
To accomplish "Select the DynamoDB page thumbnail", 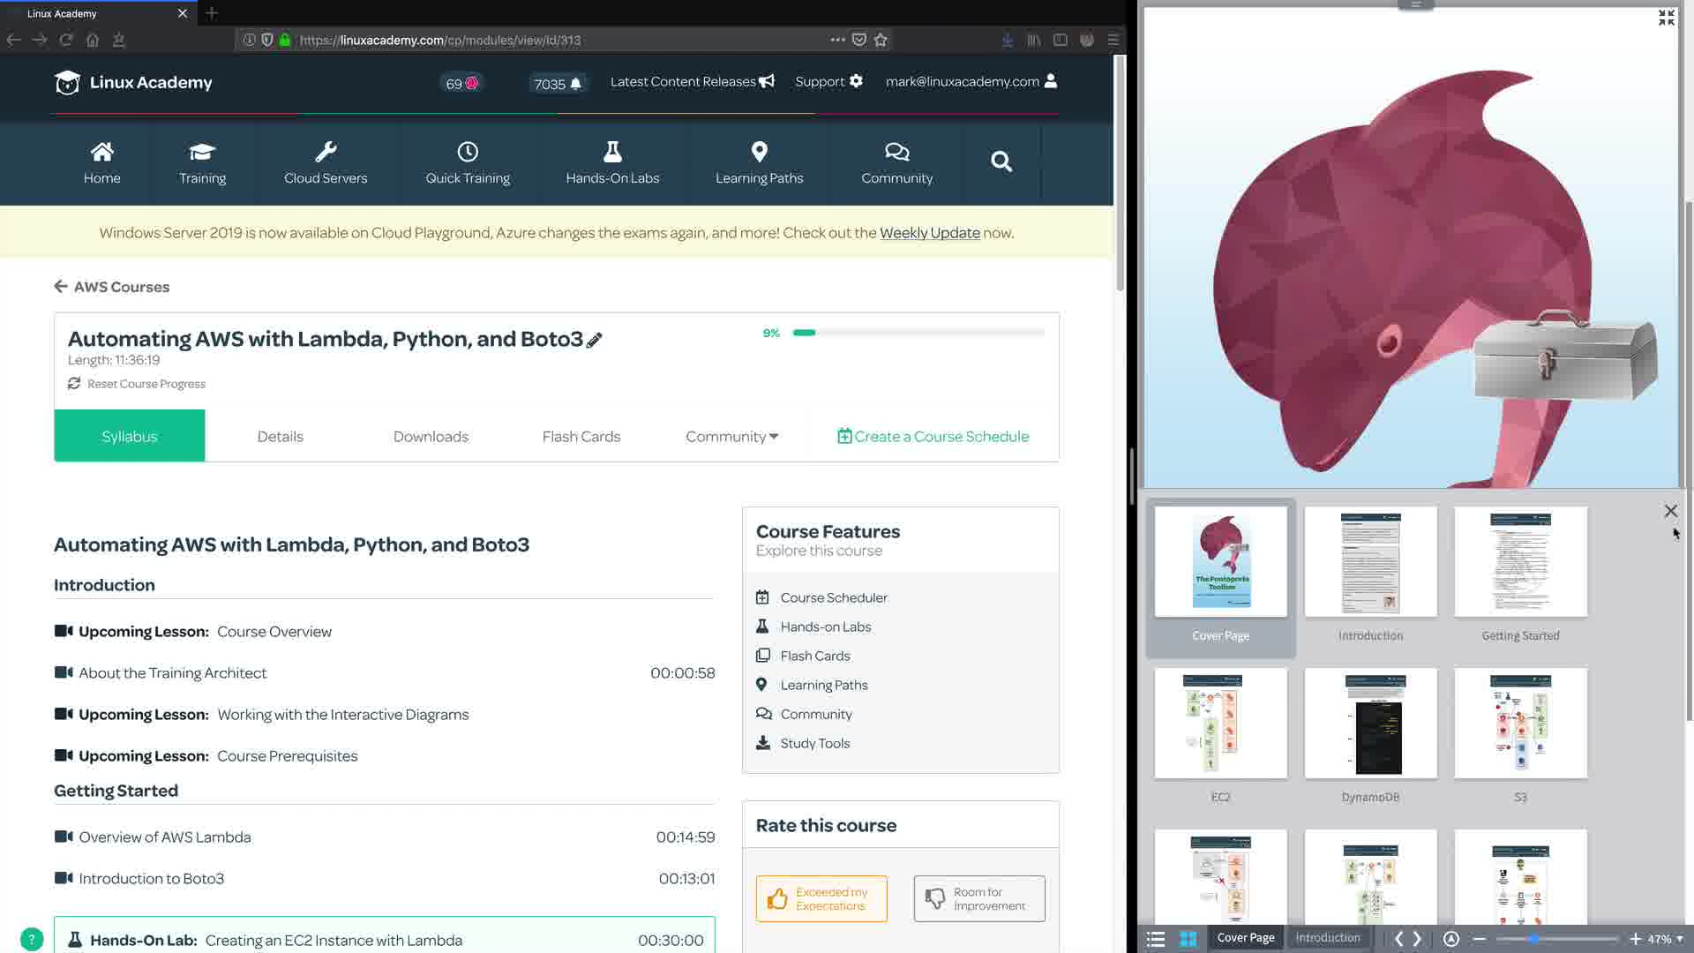I will (x=1370, y=724).
